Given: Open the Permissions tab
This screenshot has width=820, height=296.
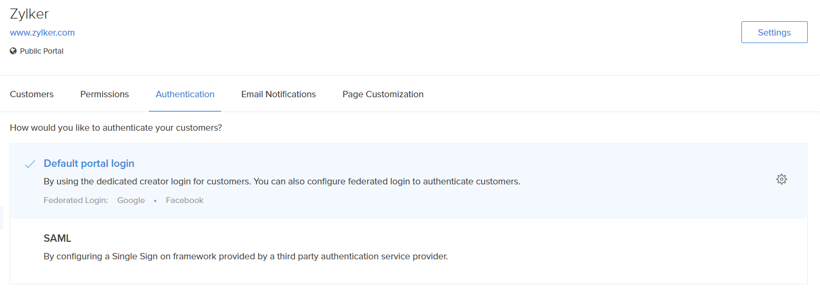Looking at the screenshot, I should pyautogui.click(x=105, y=94).
